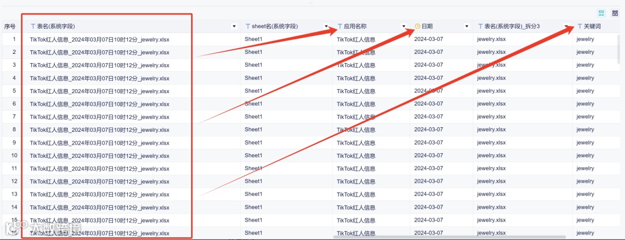Select the 关键词 header label

click(593, 26)
